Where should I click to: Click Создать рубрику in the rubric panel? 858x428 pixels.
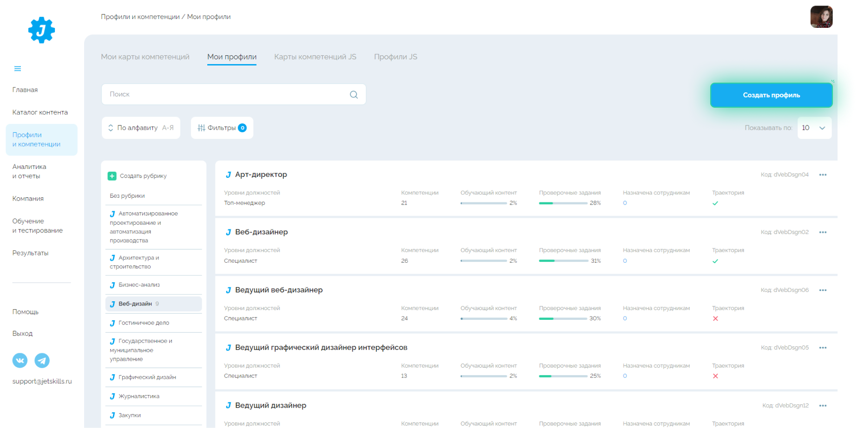tap(143, 176)
